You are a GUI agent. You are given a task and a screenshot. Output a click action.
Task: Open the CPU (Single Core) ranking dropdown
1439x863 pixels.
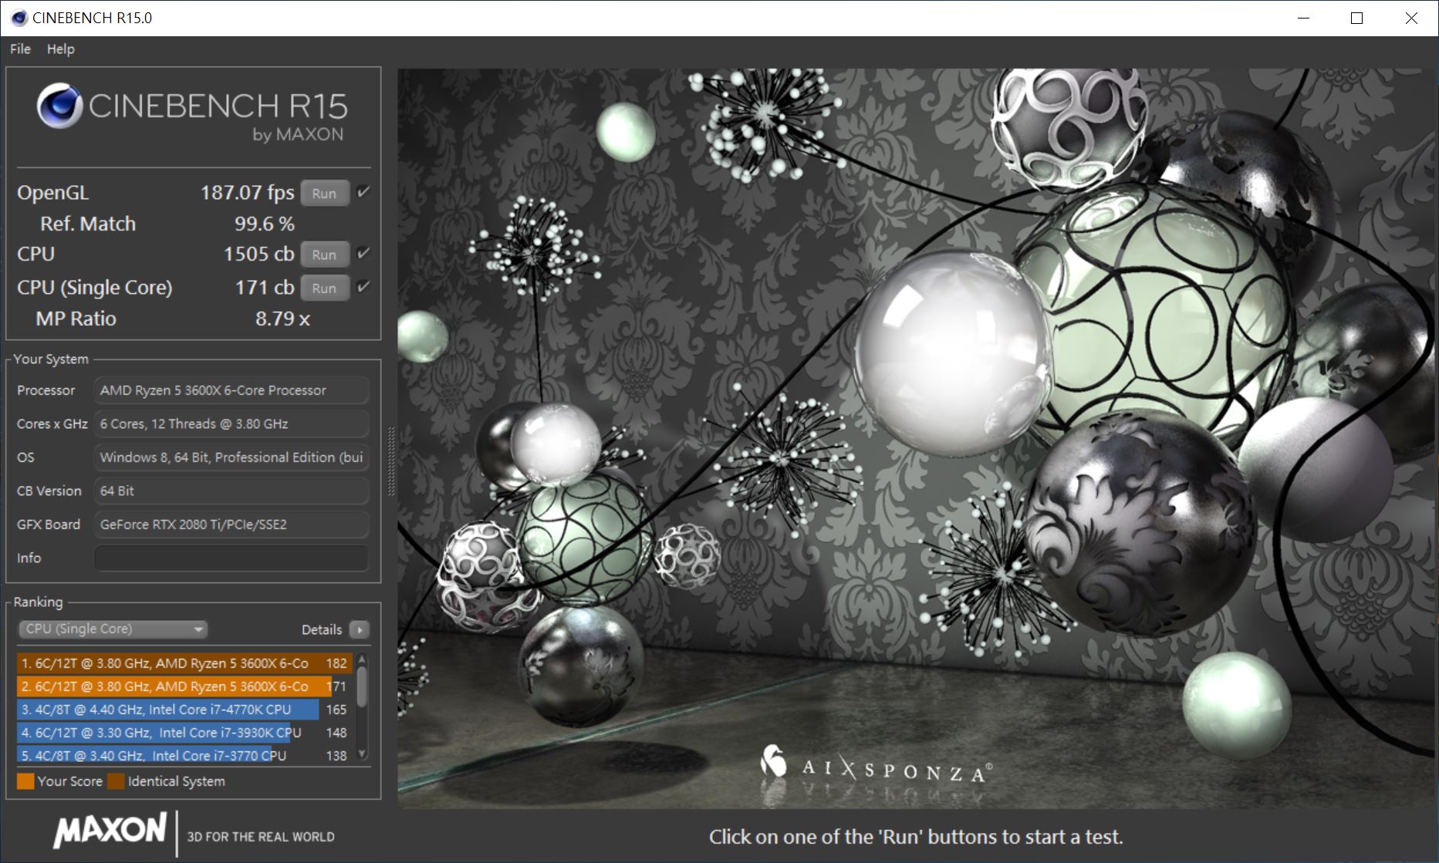(x=112, y=629)
